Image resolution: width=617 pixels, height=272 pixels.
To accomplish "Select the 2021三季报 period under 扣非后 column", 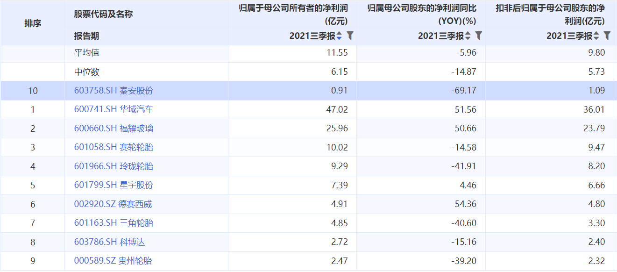I will [569, 36].
